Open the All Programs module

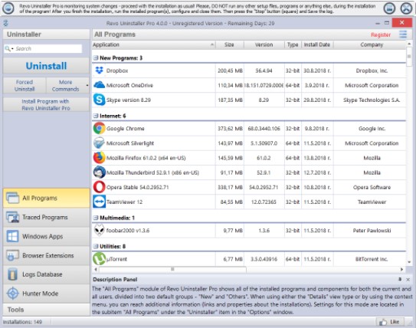click(47, 198)
